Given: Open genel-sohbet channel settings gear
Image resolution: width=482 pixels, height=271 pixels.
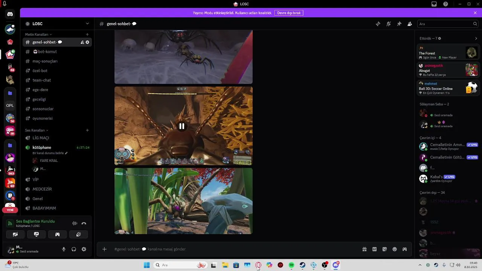Looking at the screenshot, I should [x=87, y=42].
